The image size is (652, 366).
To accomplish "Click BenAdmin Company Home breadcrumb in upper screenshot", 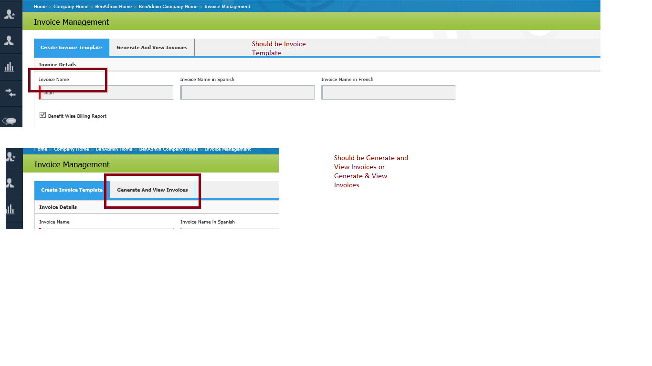I will pyautogui.click(x=168, y=7).
